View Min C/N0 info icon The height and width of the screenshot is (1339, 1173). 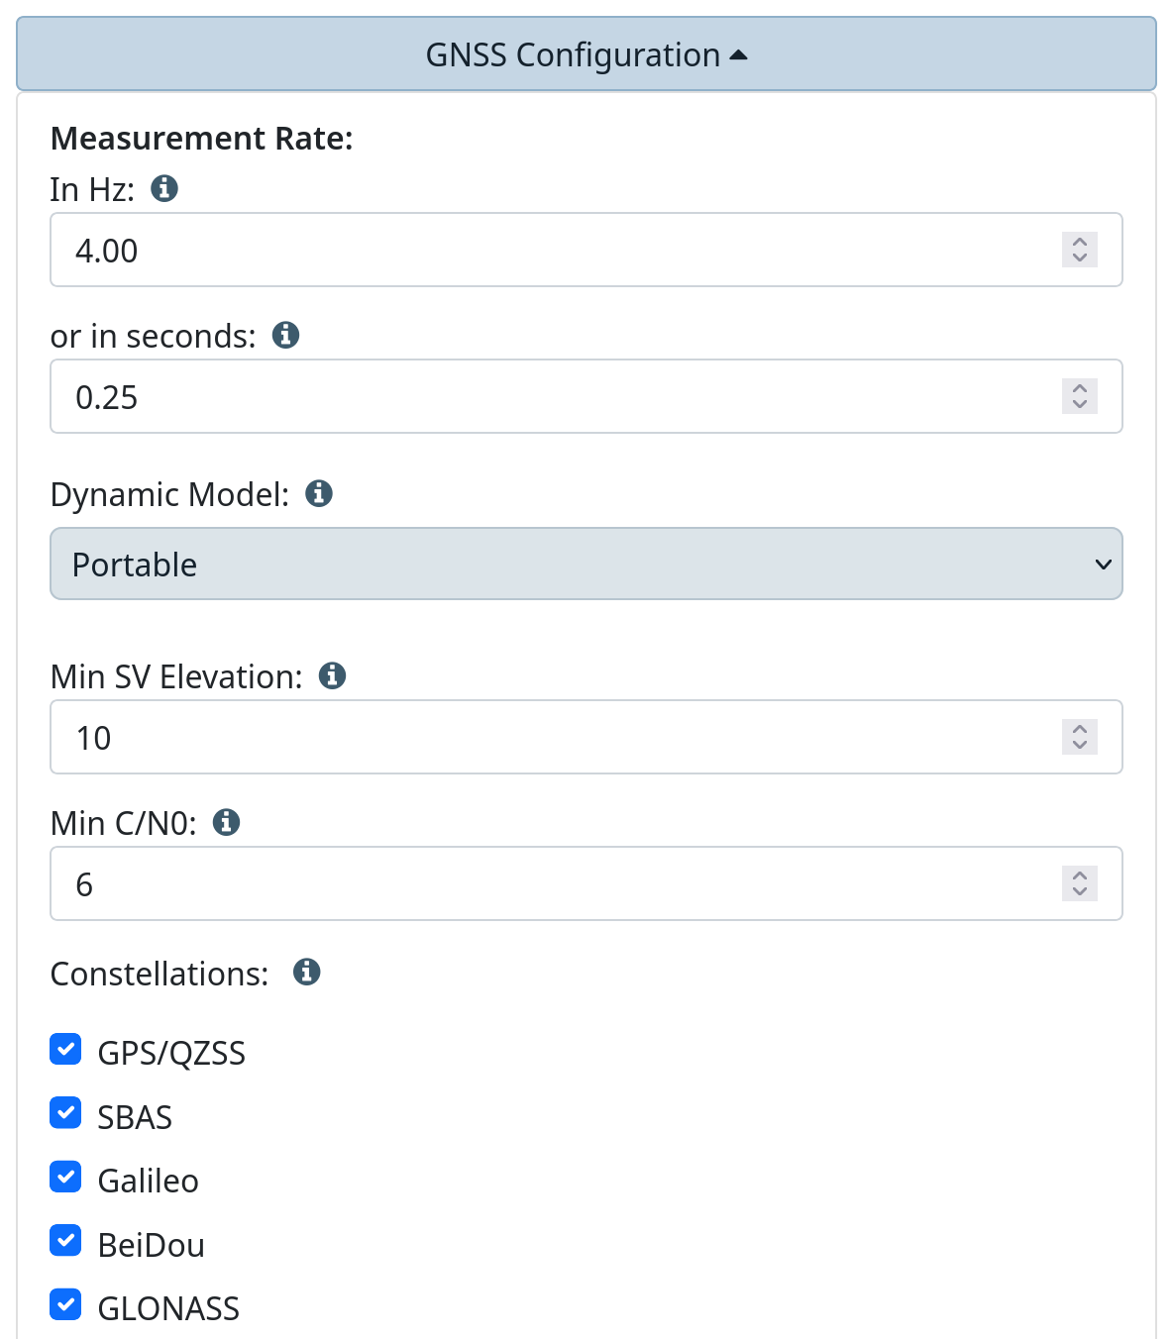point(226,822)
